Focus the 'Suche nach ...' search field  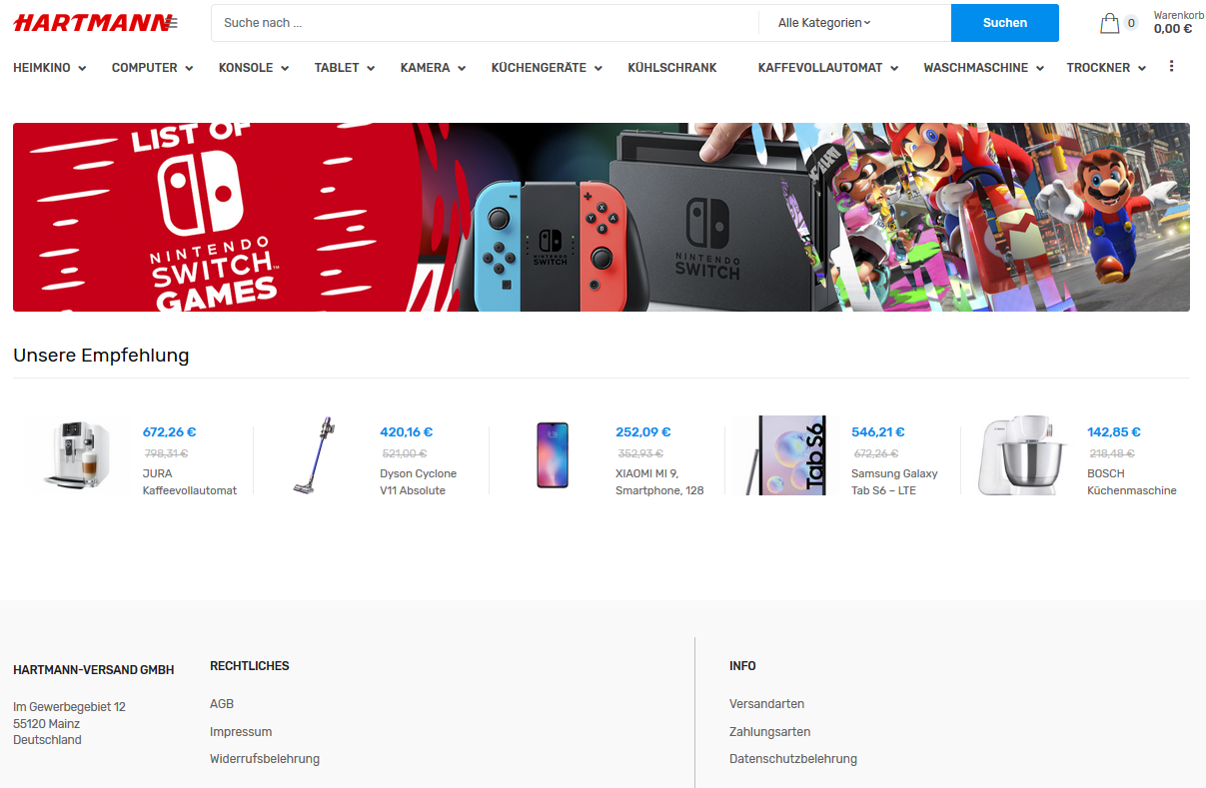pos(485,23)
